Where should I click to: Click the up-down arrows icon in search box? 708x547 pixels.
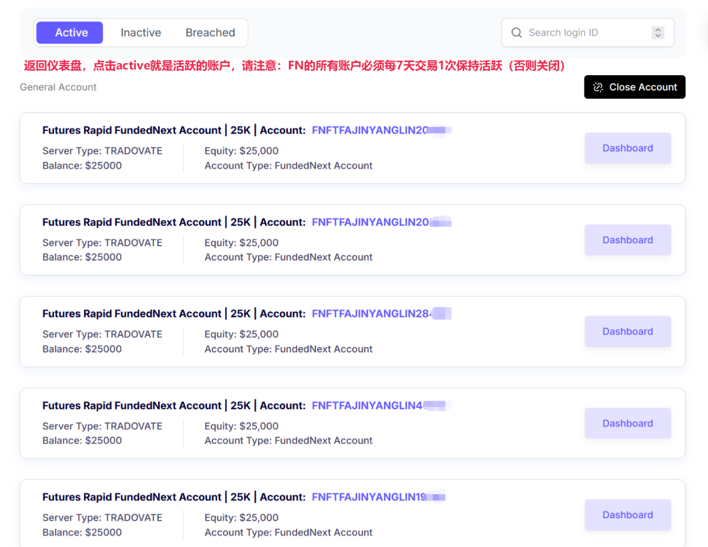coord(658,33)
